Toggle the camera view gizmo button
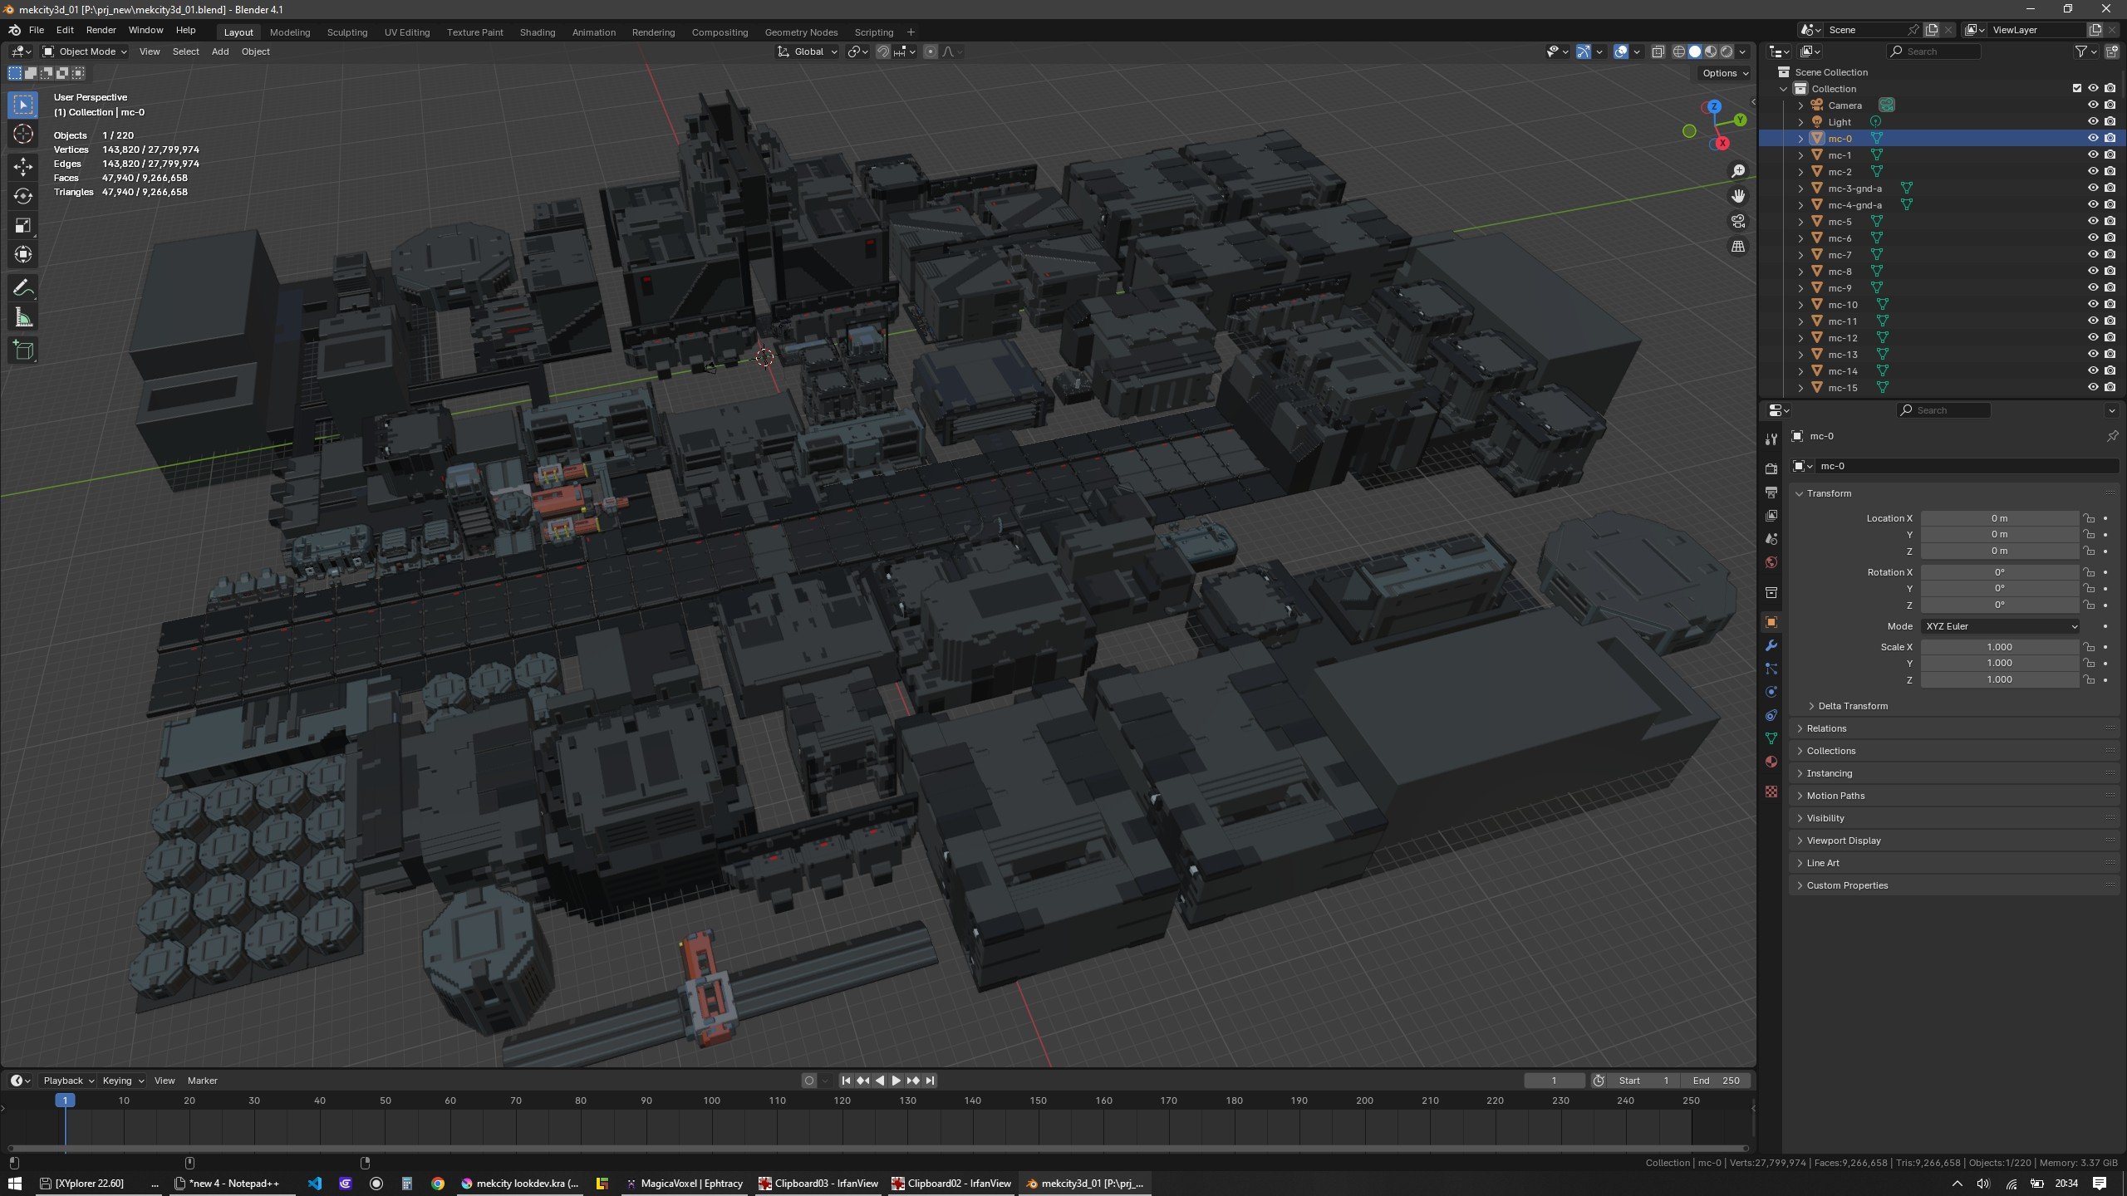This screenshot has width=2127, height=1196. (1738, 221)
